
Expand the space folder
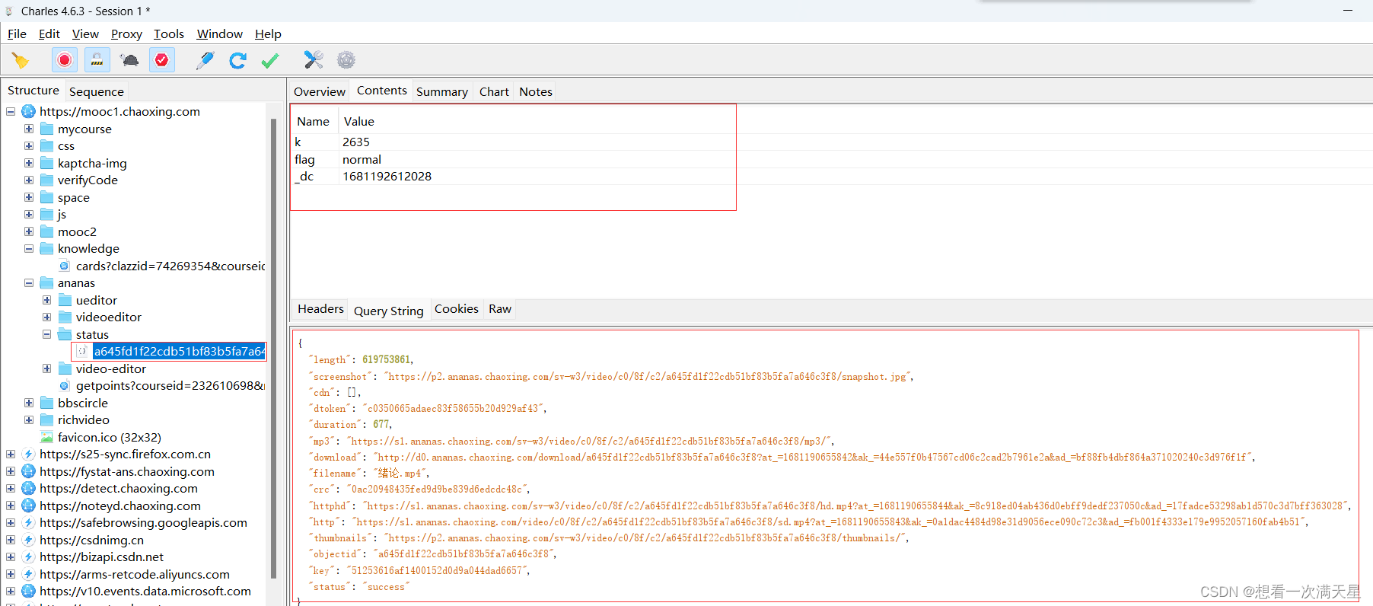click(x=29, y=197)
